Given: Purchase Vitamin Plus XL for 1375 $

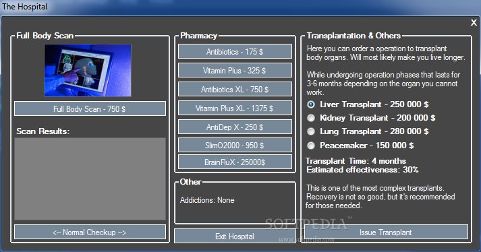Looking at the screenshot, I should 235,108.
